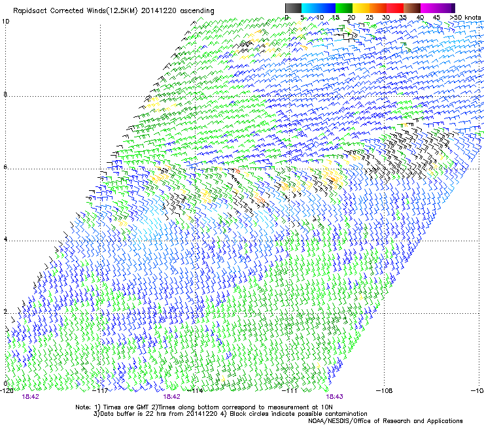
Task: Click the '-120' longitude axis label
Action: point(7,391)
